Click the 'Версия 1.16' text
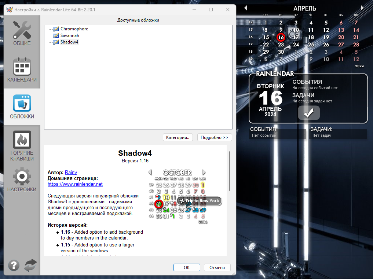The width and height of the screenshot is (373, 279). coord(135,161)
